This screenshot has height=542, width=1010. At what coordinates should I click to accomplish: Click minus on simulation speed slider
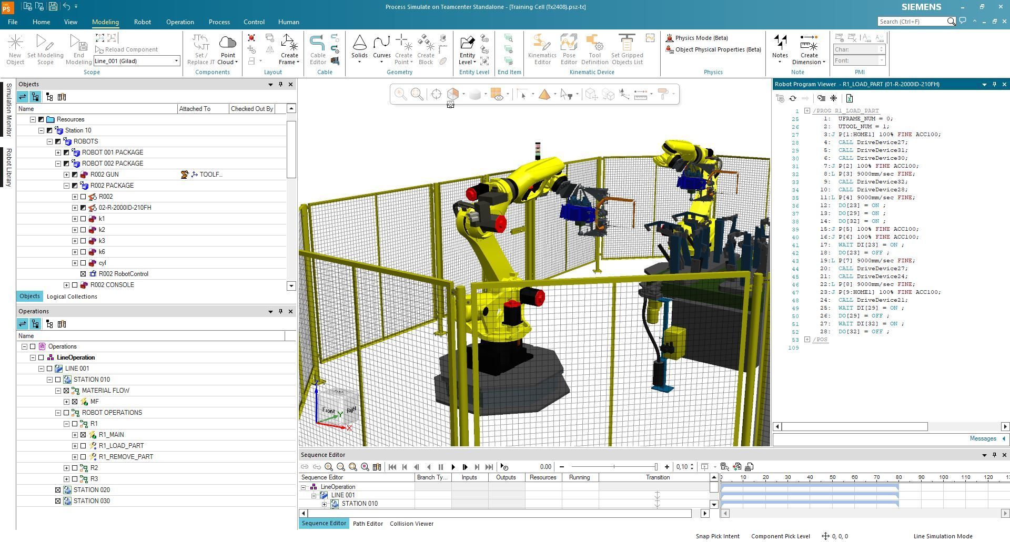pyautogui.click(x=562, y=467)
